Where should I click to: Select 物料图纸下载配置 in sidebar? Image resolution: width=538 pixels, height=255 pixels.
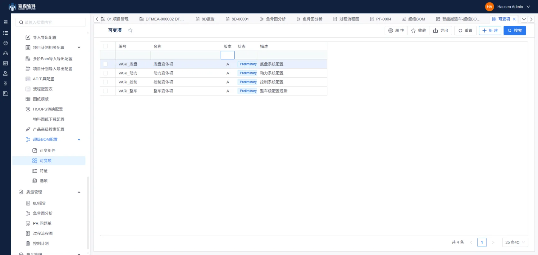click(49, 119)
